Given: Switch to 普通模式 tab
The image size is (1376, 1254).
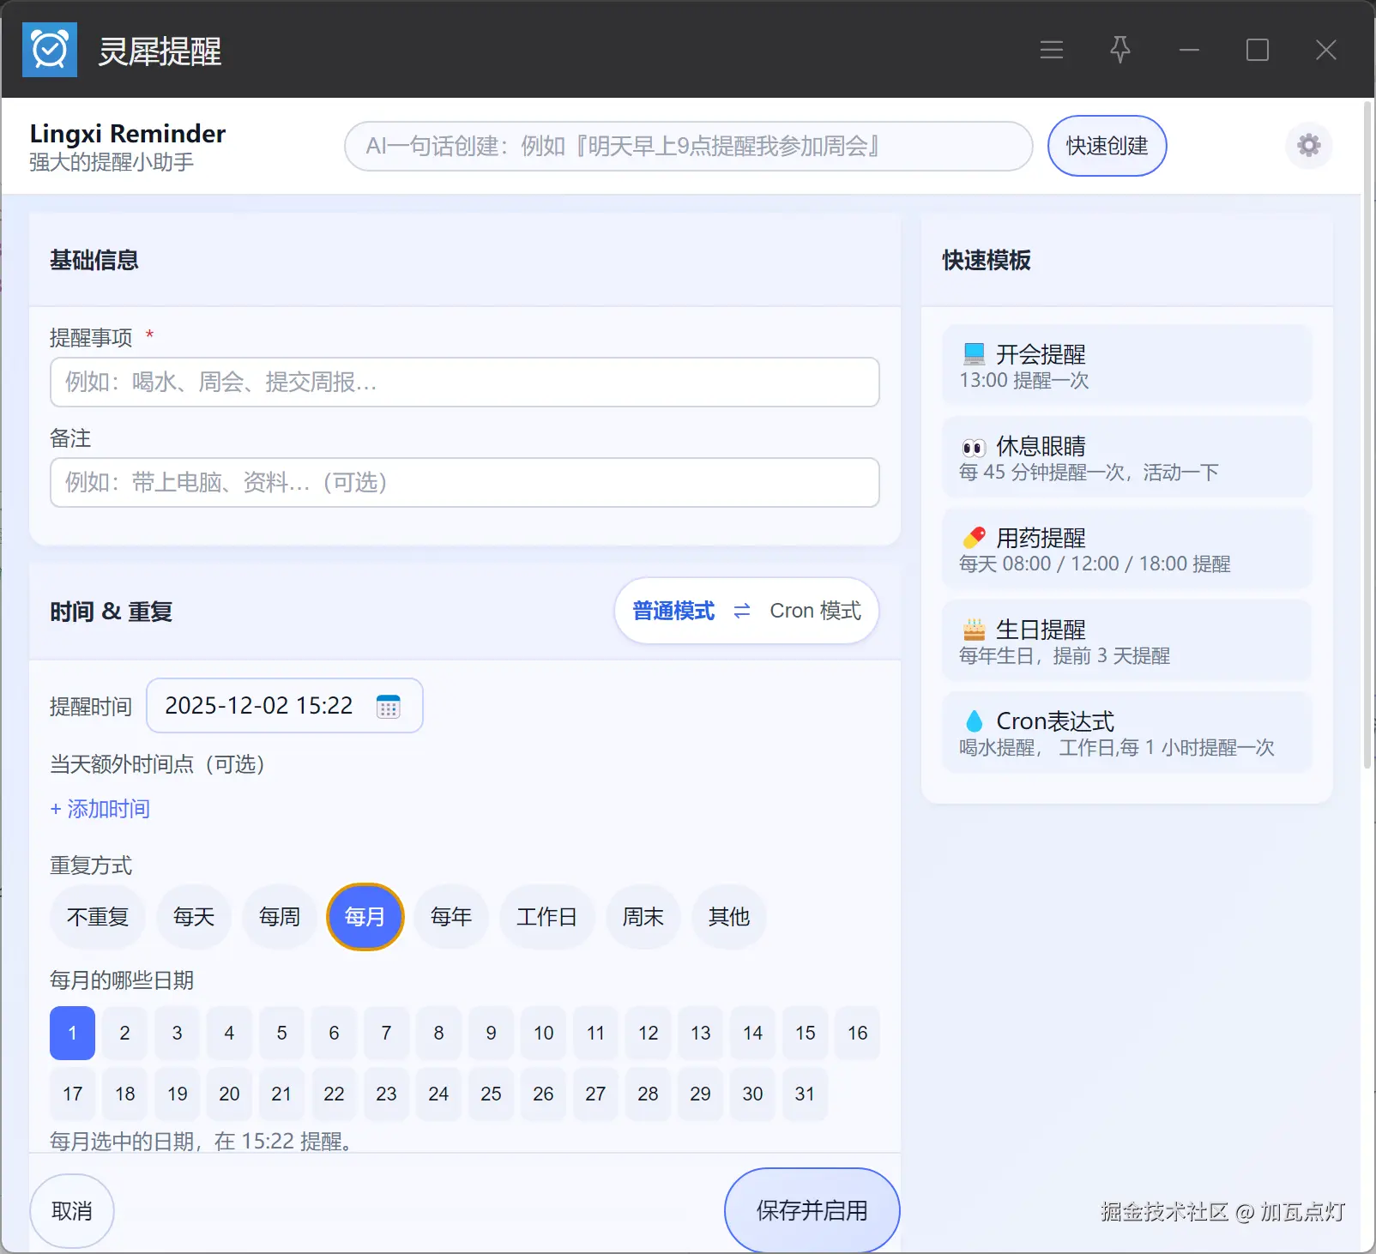Looking at the screenshot, I should click(673, 611).
